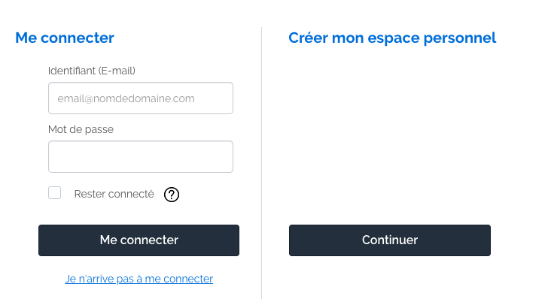The width and height of the screenshot is (548, 299).
Task: Click the Rester connecté label text
Action: [114, 194]
